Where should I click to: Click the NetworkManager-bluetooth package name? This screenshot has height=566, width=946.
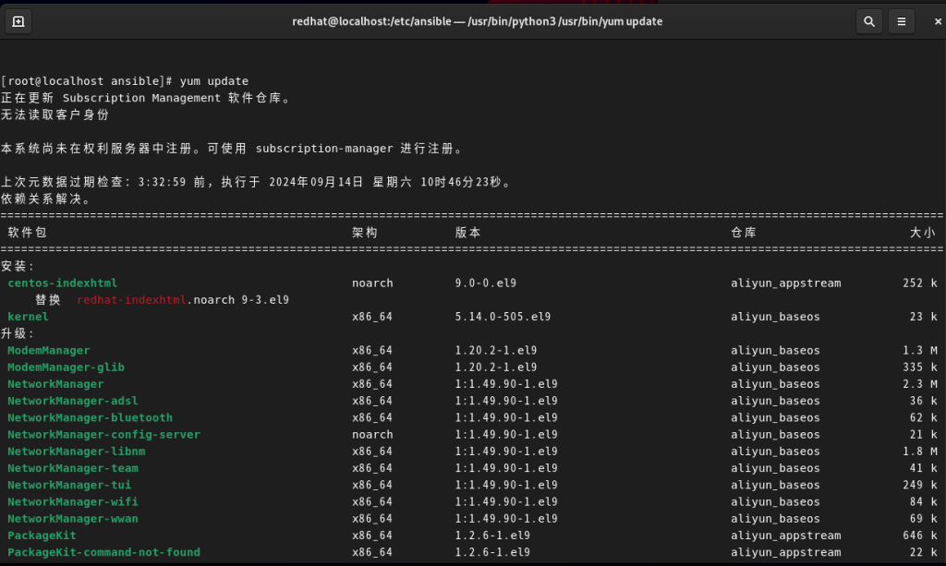tap(90, 417)
